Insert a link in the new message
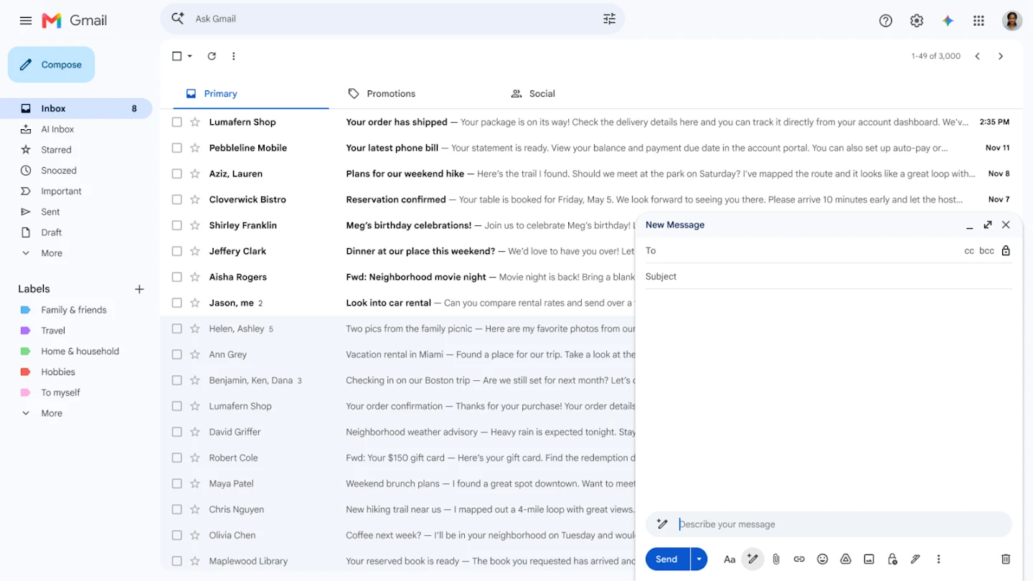The height and width of the screenshot is (581, 1033). tap(799, 559)
